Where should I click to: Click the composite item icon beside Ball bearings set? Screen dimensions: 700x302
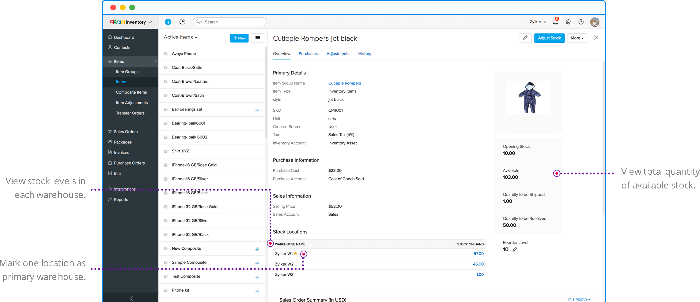click(257, 109)
